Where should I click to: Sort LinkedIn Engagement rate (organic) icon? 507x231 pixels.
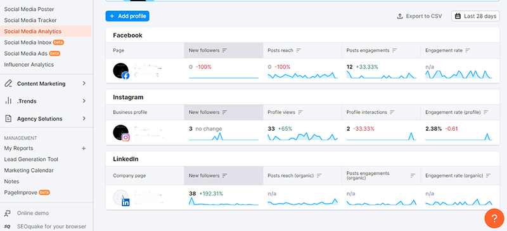488,176
